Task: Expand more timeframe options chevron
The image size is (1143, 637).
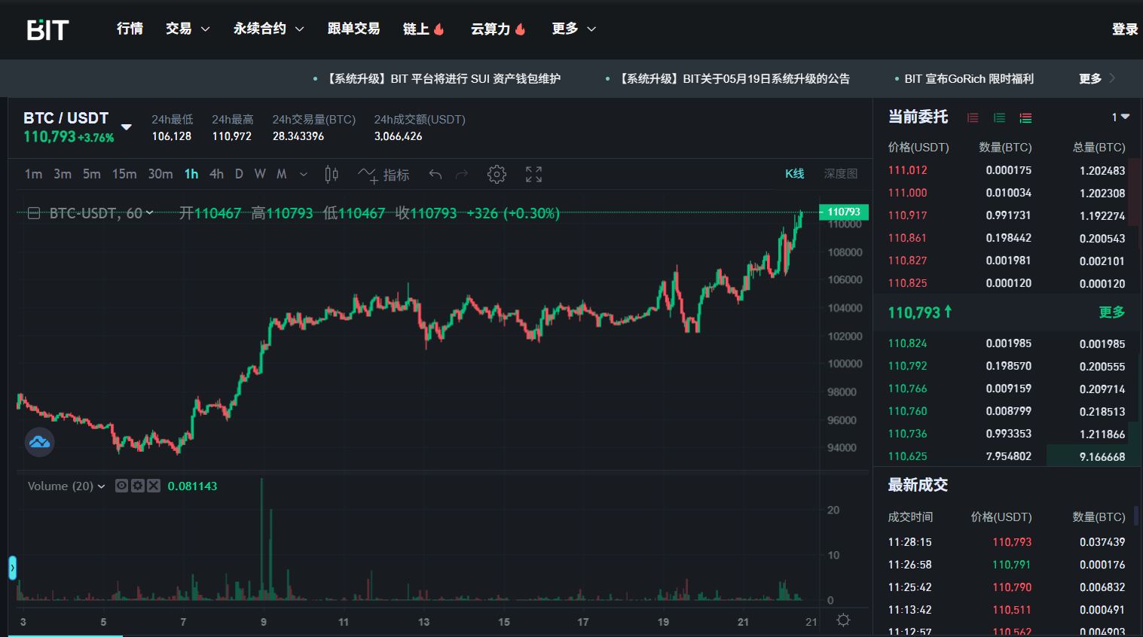Action: [304, 175]
